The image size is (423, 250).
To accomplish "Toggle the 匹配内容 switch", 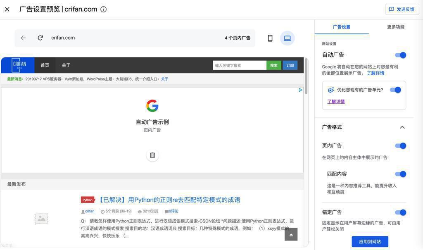I will (401, 174).
